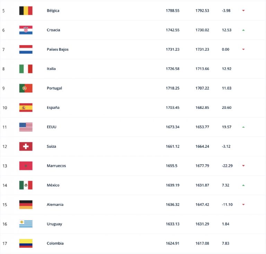Click the Netherlands flag in row 7
266x254 pixels.
[x=26, y=50]
